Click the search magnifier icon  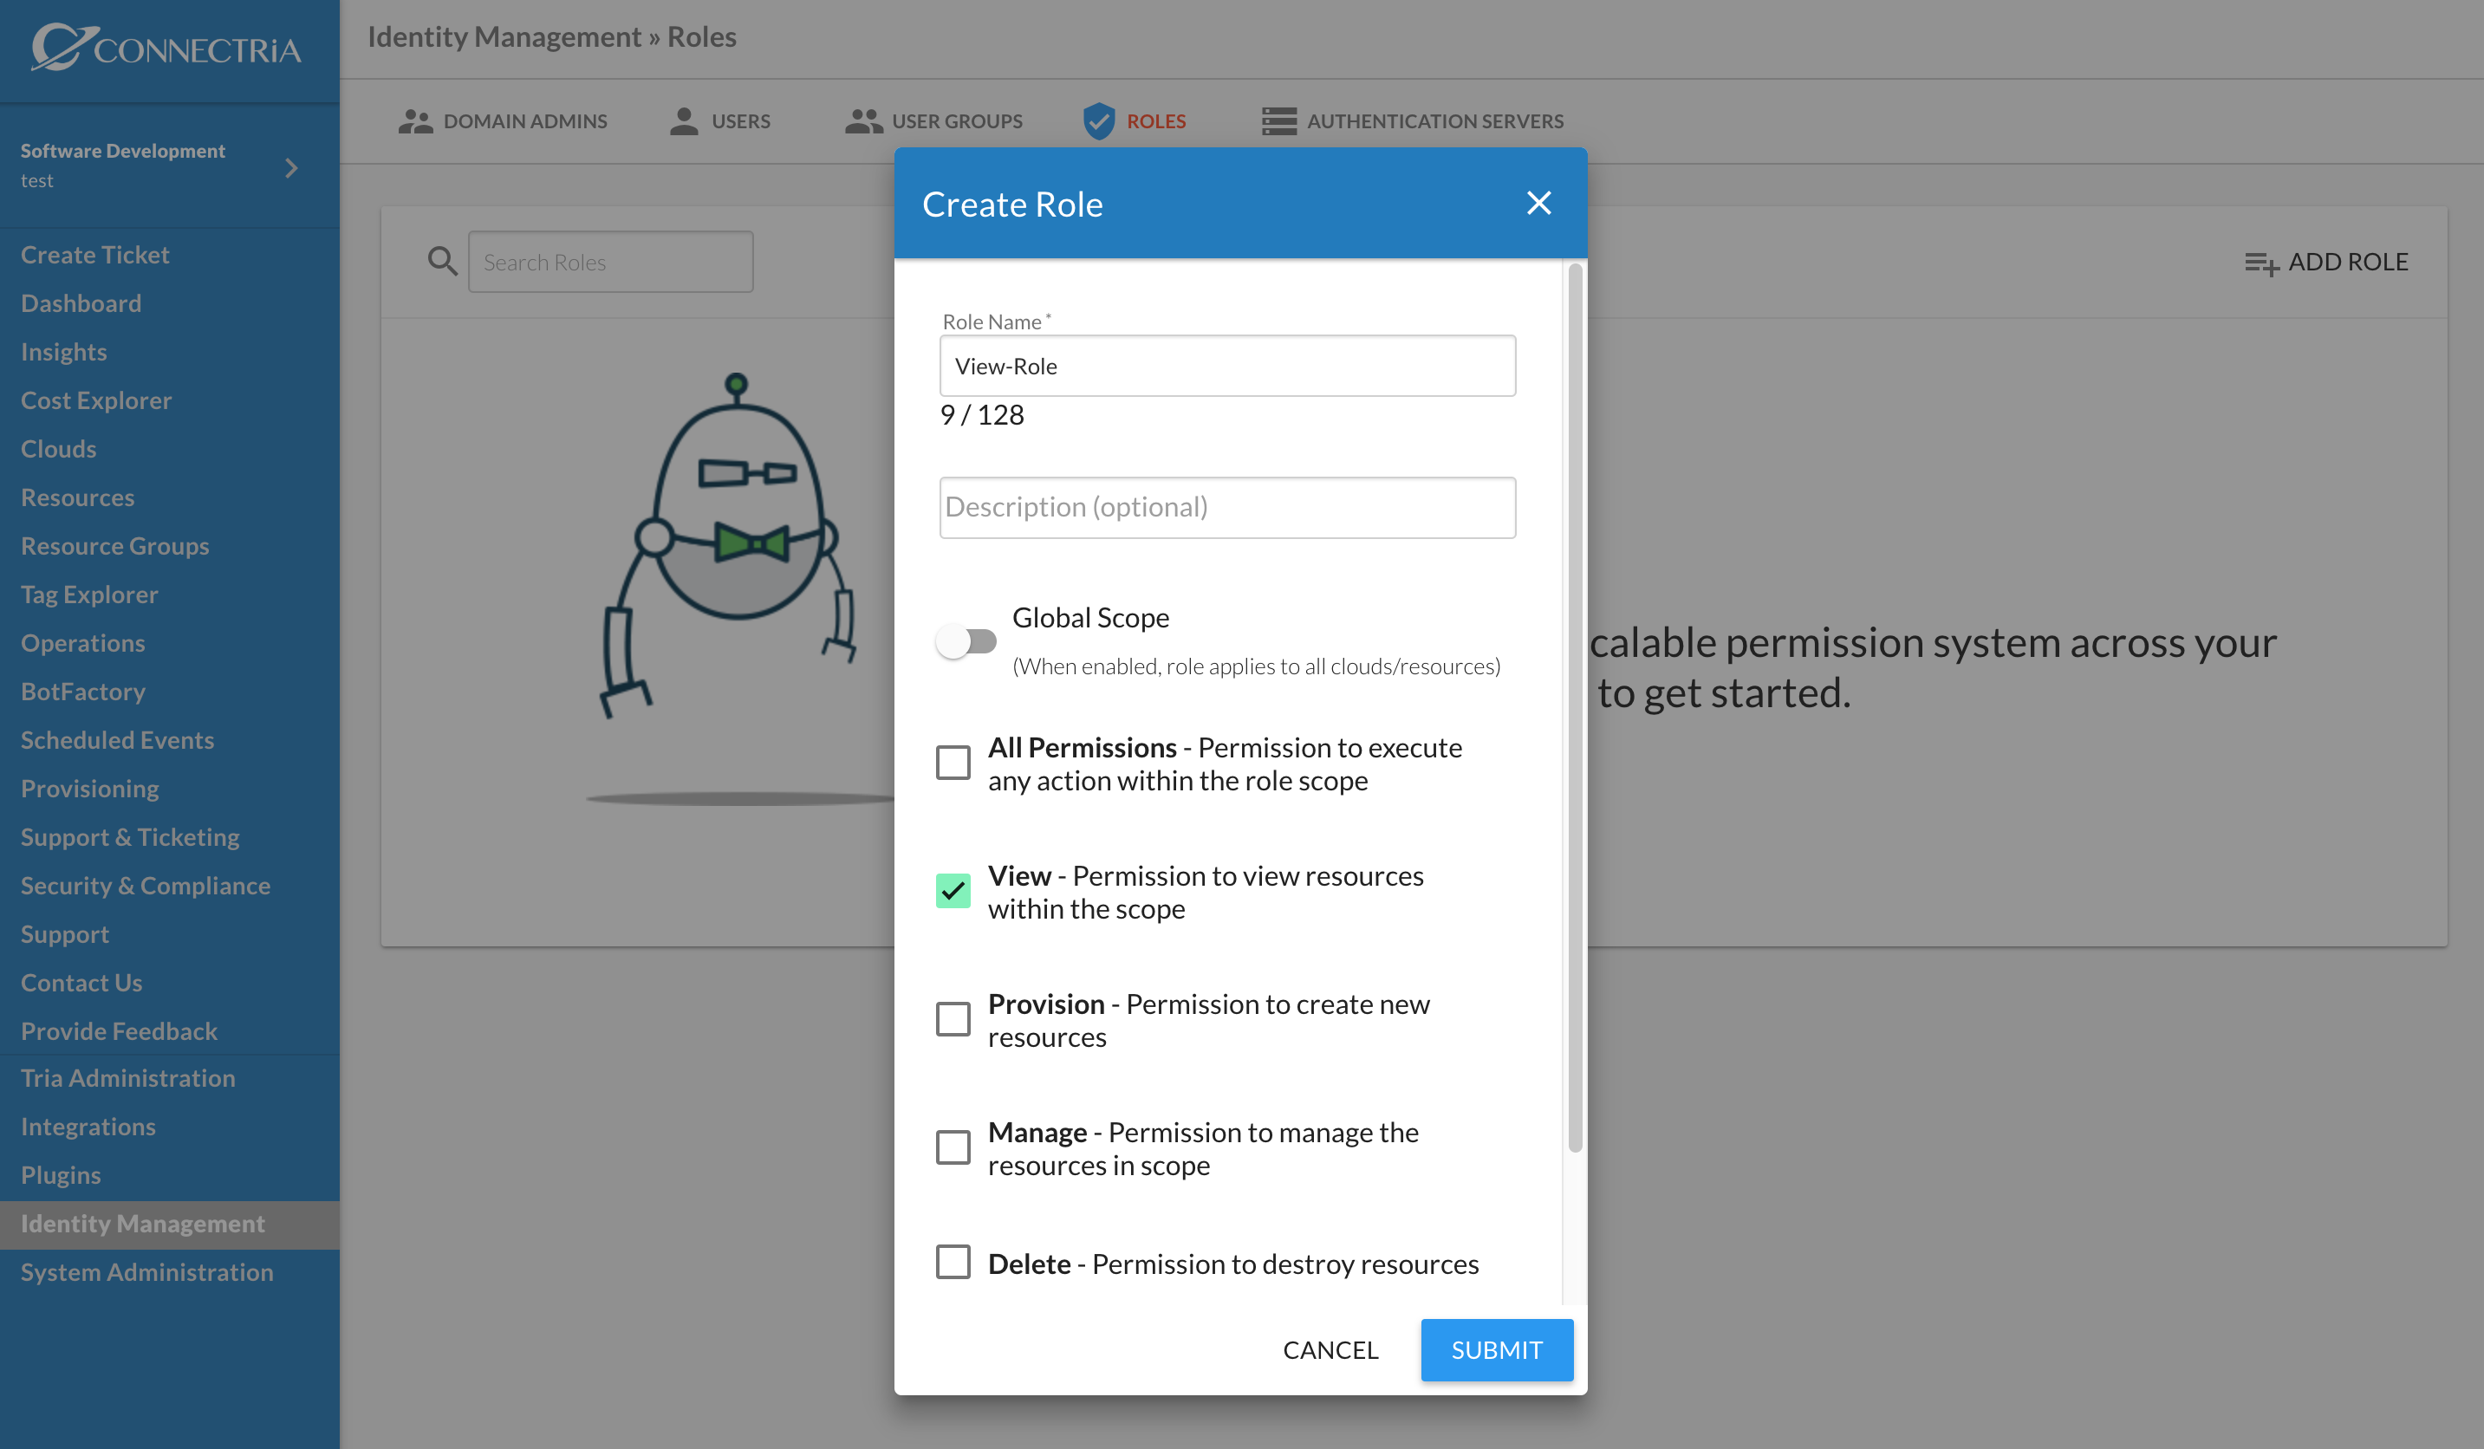coord(443,261)
